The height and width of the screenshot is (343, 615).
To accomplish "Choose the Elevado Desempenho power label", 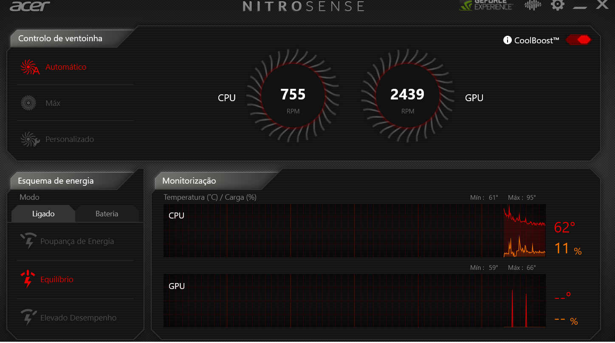I will tap(79, 318).
